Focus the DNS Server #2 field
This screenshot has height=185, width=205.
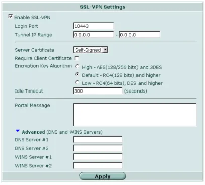tap(98, 148)
